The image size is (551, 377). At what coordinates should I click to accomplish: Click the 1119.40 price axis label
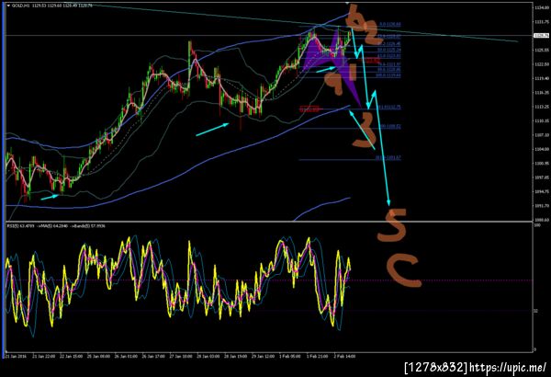tap(542, 78)
